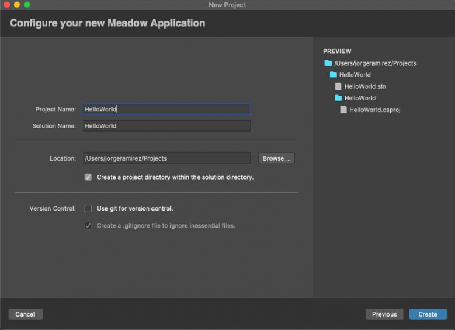Select HelloWorld.csproj in the preview tree
Image resolution: width=455 pixels, height=330 pixels.
coord(375,110)
